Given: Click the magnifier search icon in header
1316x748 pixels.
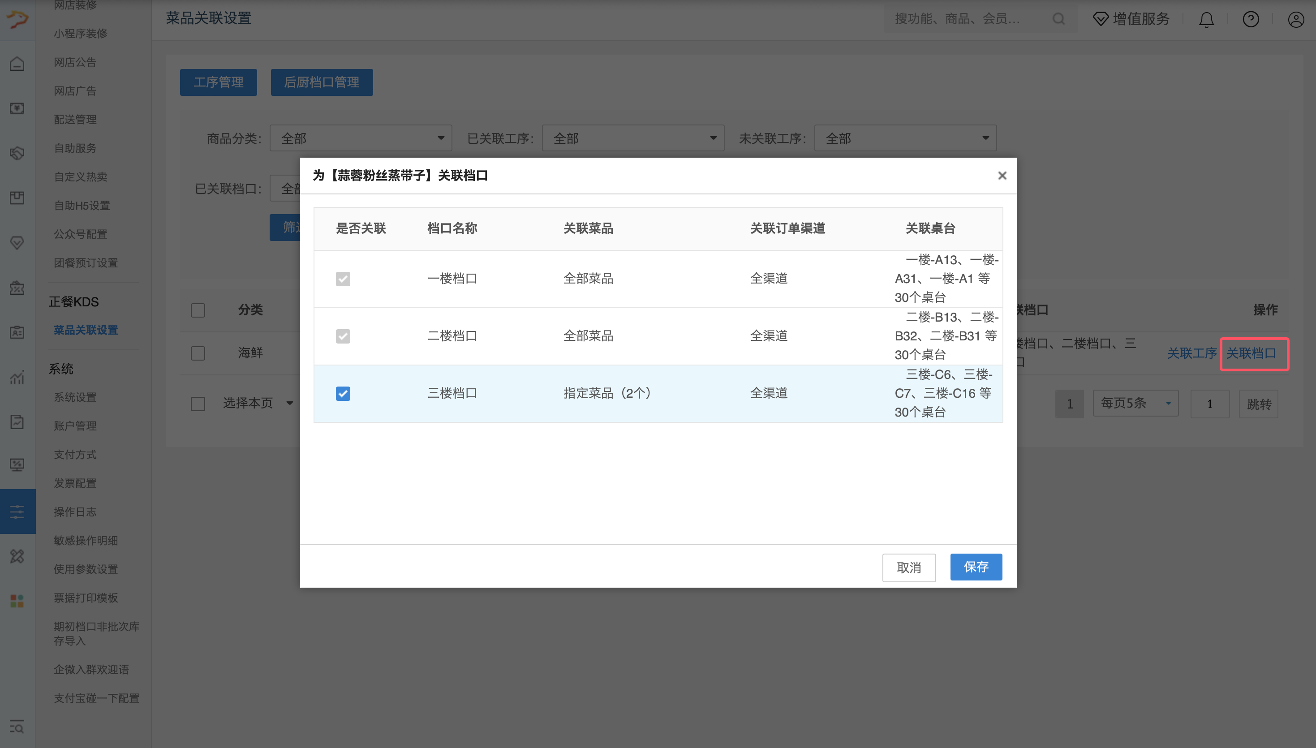Looking at the screenshot, I should (x=1058, y=19).
